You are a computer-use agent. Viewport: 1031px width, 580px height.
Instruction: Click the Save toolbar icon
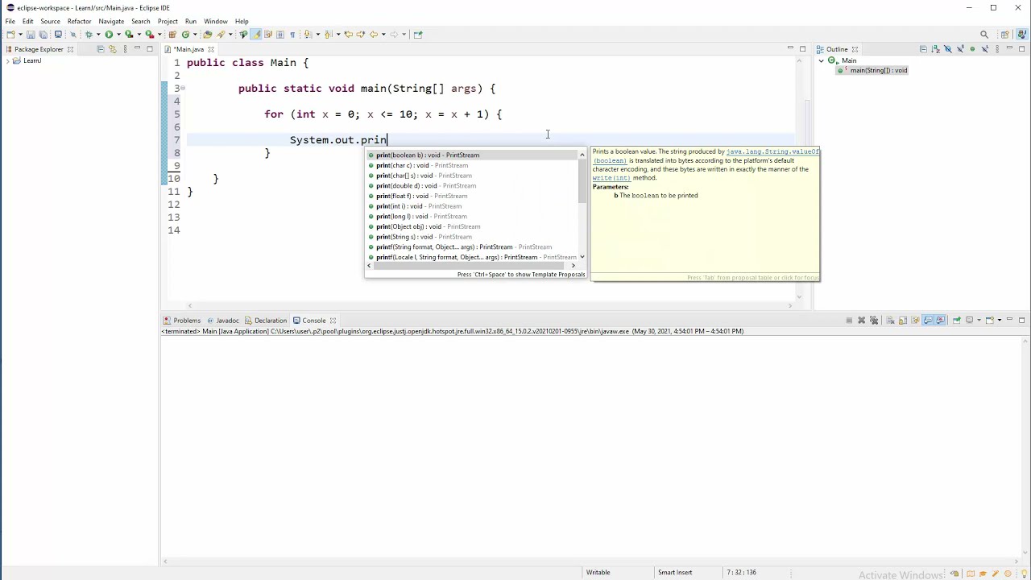pos(31,34)
